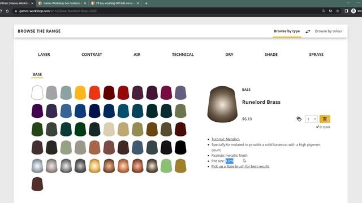The image size is (362, 203).
Task: Switch to Browse by type
Action: click(287, 31)
